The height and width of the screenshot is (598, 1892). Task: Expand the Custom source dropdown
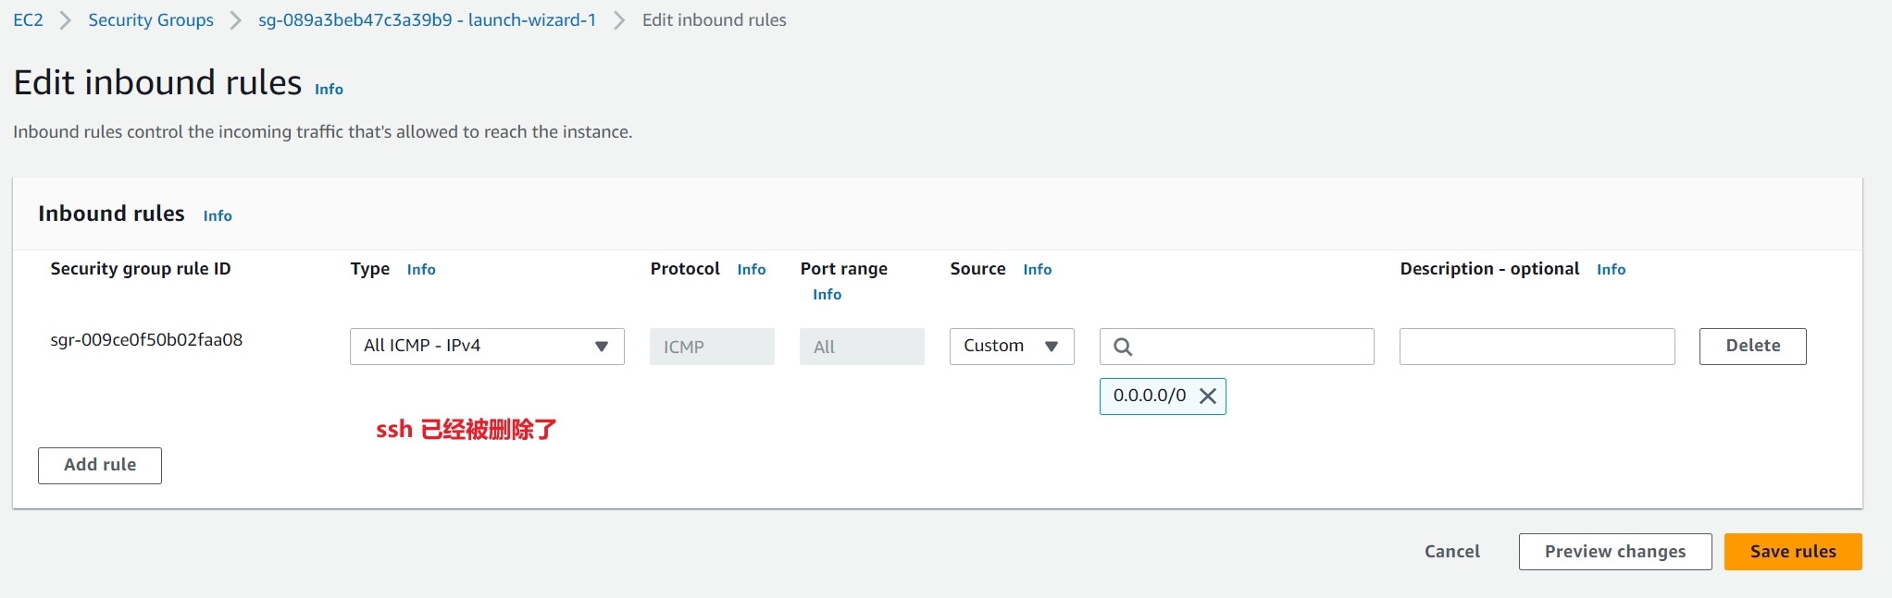tap(1011, 347)
